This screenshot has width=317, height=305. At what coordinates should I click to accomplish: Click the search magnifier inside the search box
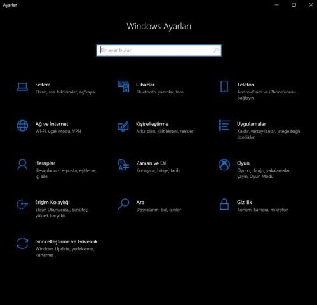[x=216, y=50]
